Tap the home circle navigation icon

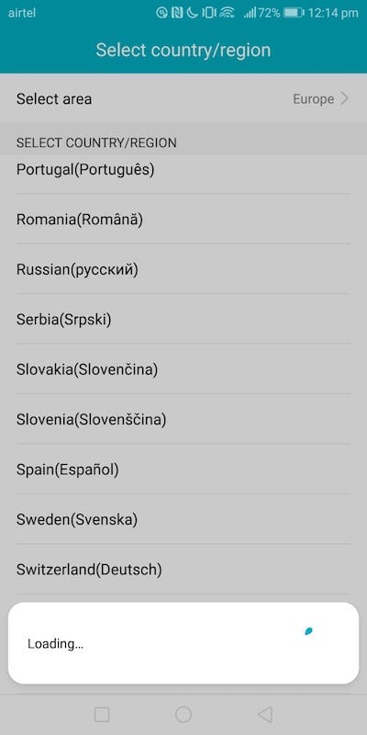[x=183, y=715]
